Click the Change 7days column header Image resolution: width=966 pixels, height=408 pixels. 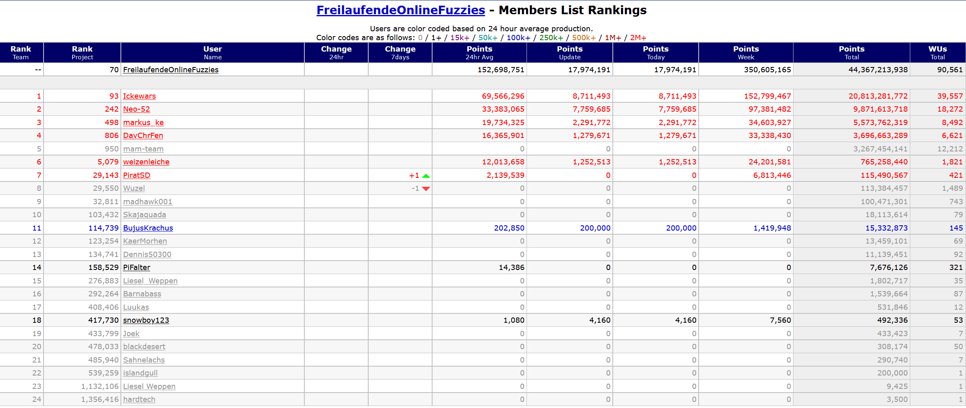click(400, 53)
